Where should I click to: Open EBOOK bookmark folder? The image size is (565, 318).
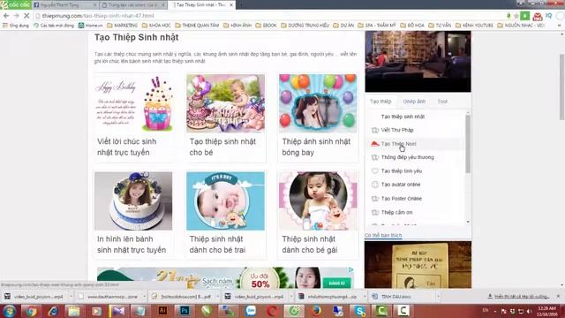point(266,26)
